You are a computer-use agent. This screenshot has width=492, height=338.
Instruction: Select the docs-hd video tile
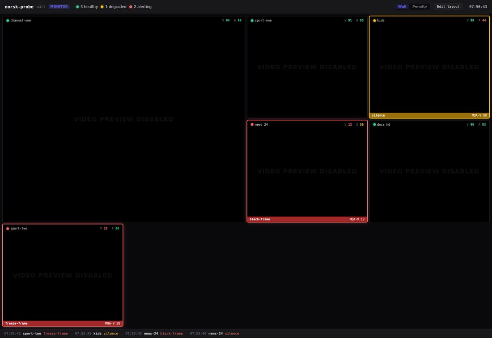tap(429, 171)
